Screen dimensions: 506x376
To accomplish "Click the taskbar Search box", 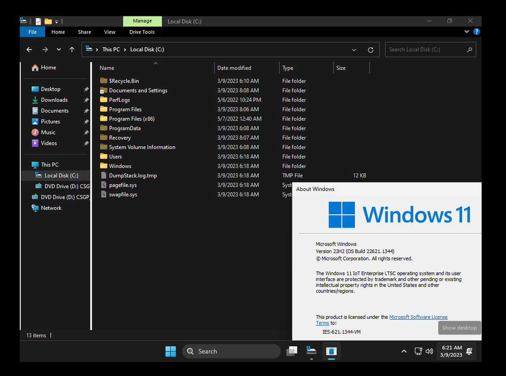I will 231,351.
